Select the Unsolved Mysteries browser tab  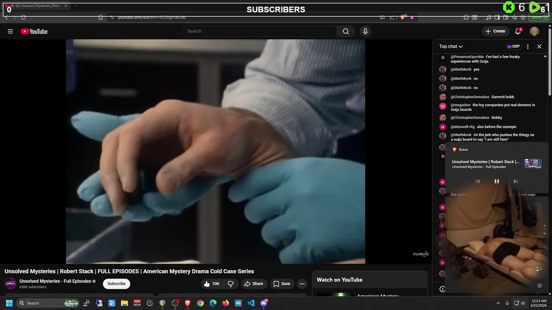pyautogui.click(x=36, y=6)
